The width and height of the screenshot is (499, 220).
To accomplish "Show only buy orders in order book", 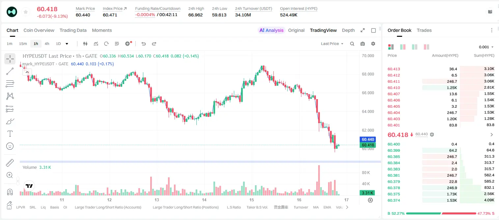I will [x=415, y=47].
